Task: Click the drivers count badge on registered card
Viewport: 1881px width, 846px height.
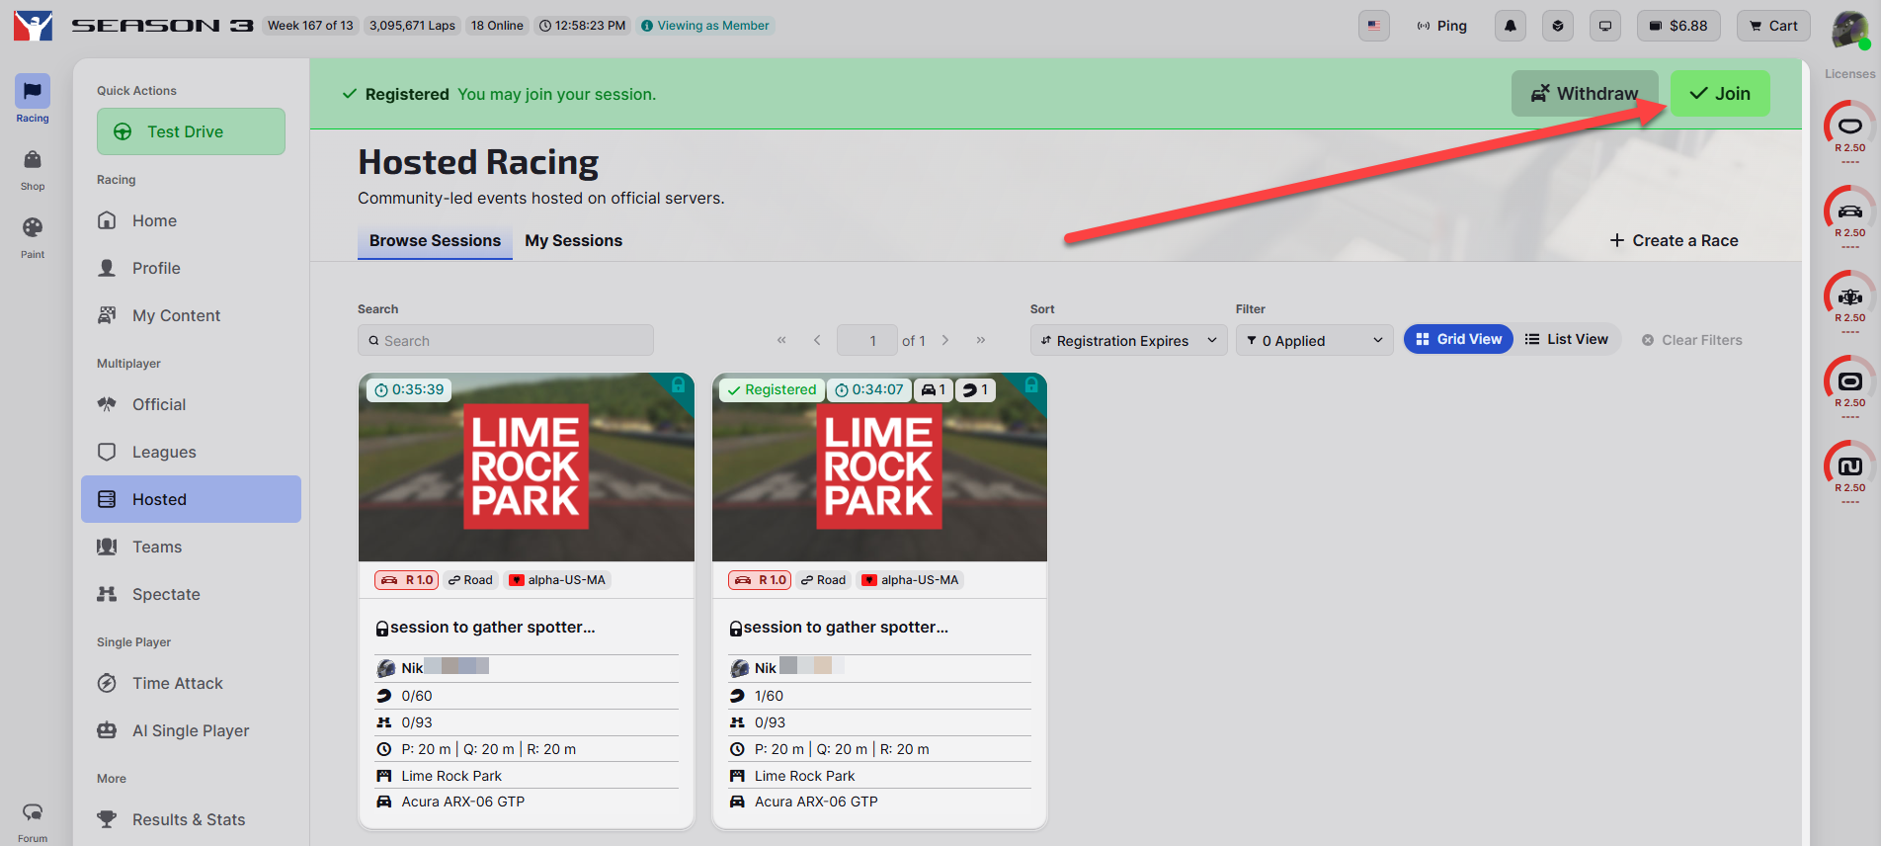Action: coord(934,389)
